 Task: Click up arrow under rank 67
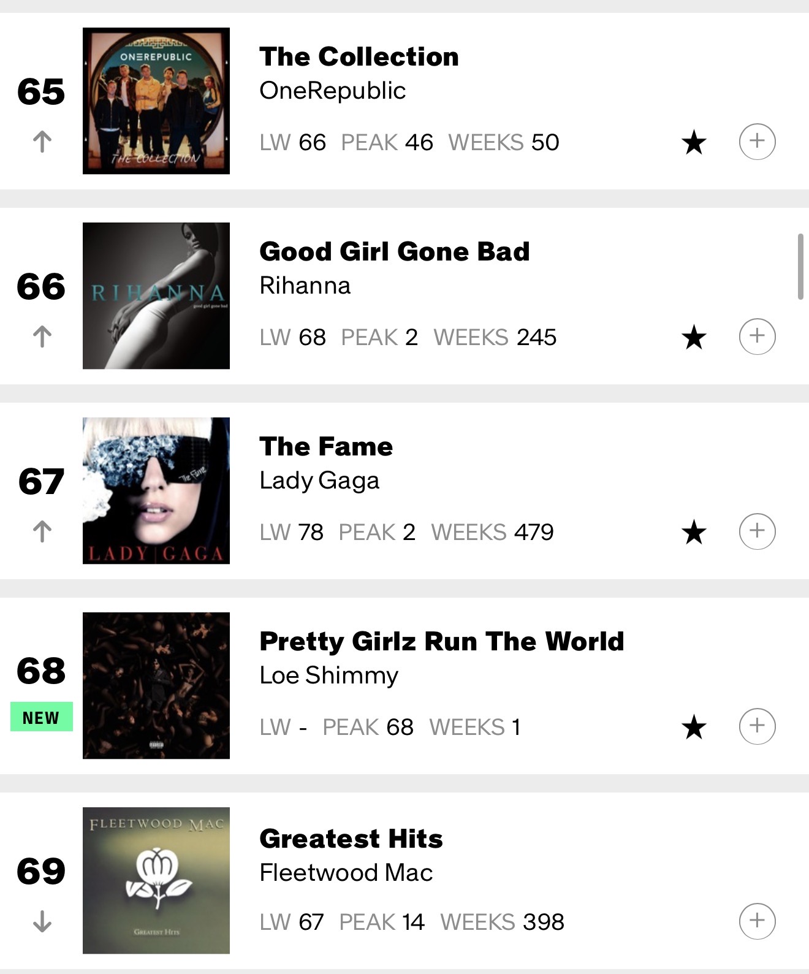click(x=42, y=531)
